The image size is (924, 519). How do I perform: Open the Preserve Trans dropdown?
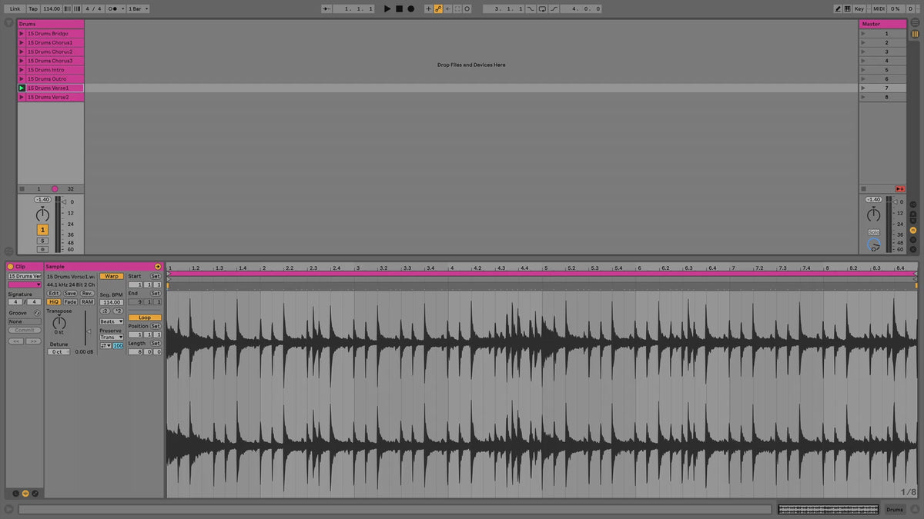click(111, 337)
